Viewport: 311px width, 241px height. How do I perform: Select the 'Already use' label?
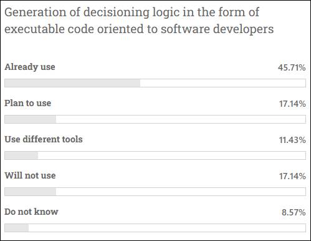(30, 67)
